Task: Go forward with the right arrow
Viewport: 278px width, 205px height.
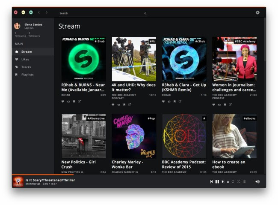Action: tap(47, 12)
